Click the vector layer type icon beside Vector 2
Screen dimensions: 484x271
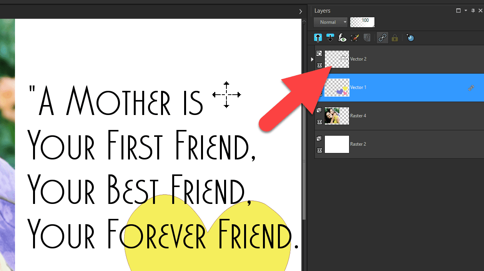coord(319,53)
